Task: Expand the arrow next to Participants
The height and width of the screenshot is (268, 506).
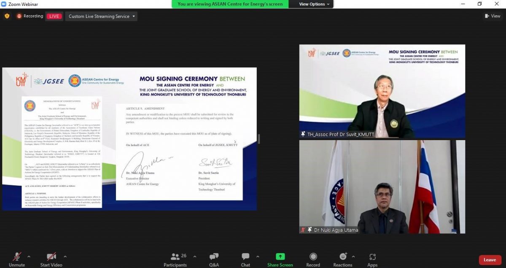Action: pyautogui.click(x=194, y=256)
